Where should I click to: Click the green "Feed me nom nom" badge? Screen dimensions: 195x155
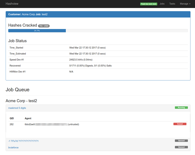click(148, 4)
